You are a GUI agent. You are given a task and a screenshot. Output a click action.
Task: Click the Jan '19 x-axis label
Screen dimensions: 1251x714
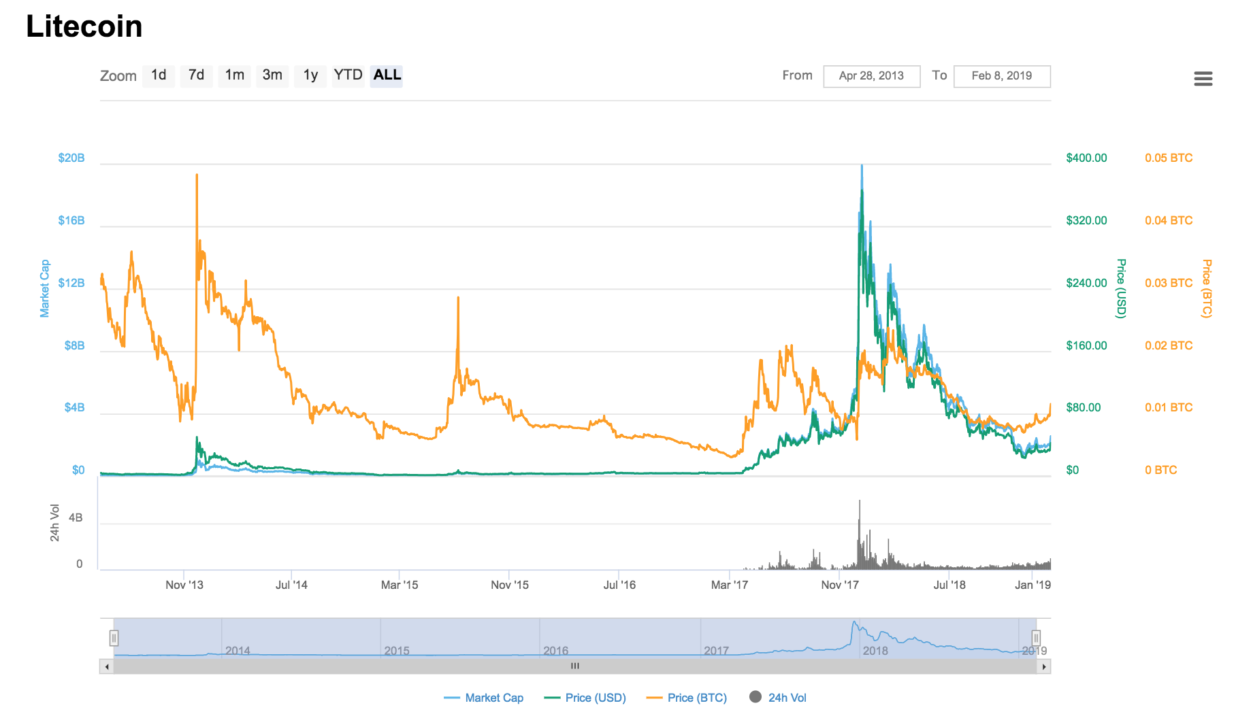point(1033,585)
